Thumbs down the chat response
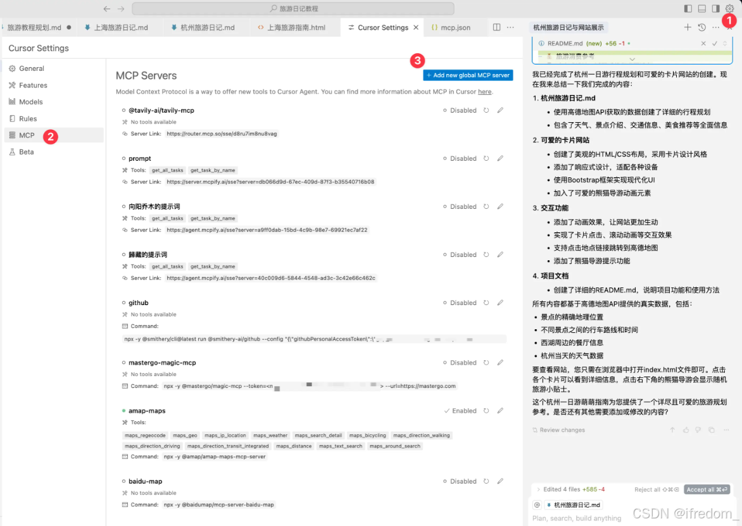This screenshot has height=526, width=742. click(698, 430)
